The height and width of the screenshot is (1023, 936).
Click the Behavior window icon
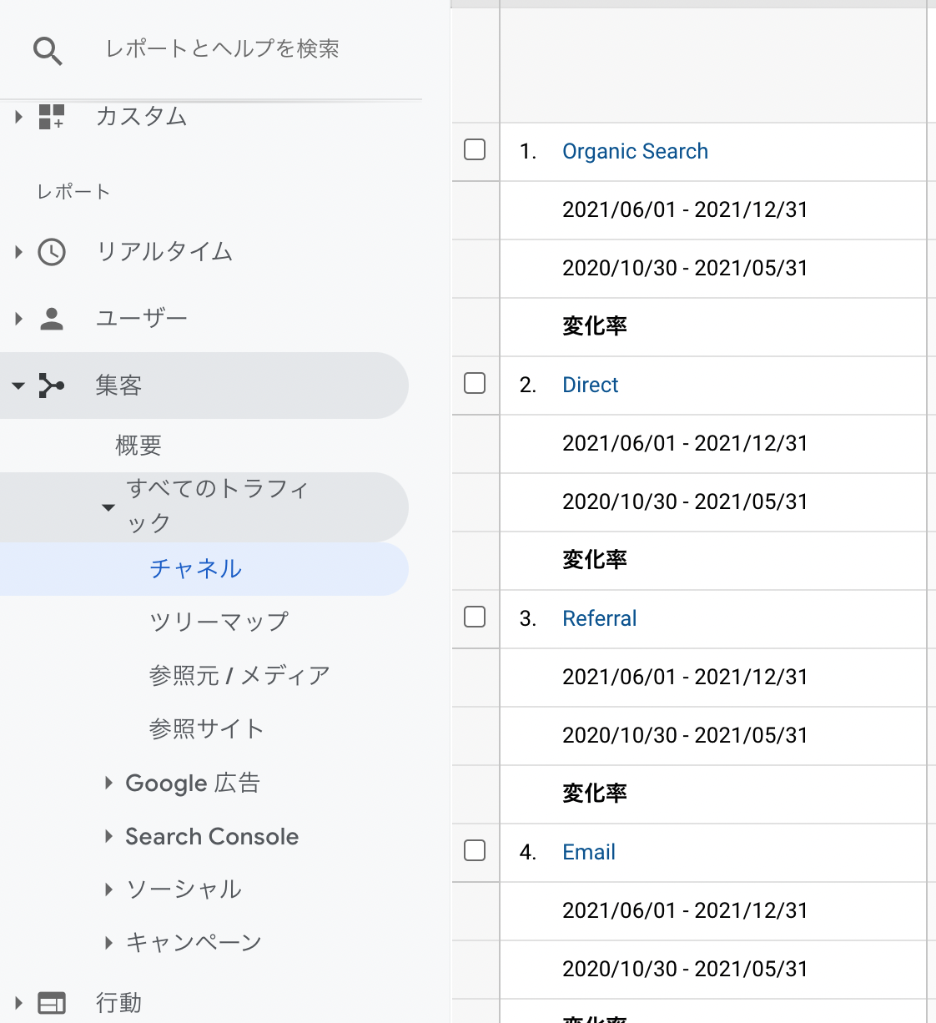coord(52,1003)
